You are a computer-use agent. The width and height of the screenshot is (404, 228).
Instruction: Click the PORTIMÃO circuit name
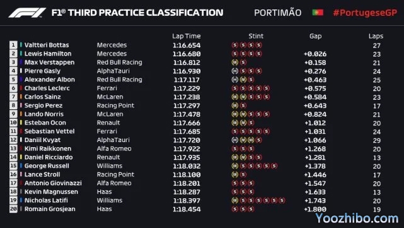point(278,13)
